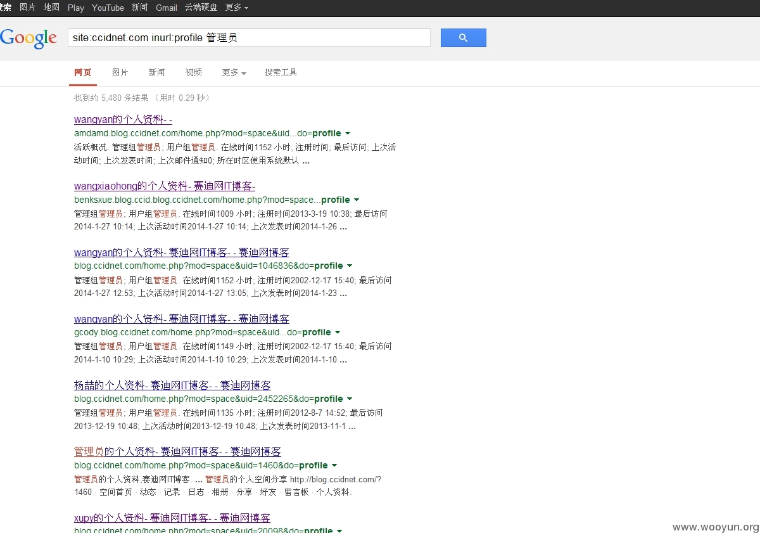This screenshot has width=760, height=533.
Task: Open result 'wangxiaohong的个人资料- 赛迪网IT博客-'
Action: pos(165,186)
